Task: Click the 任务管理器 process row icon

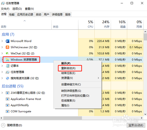Action: pyautogui.click(x=7, y=72)
